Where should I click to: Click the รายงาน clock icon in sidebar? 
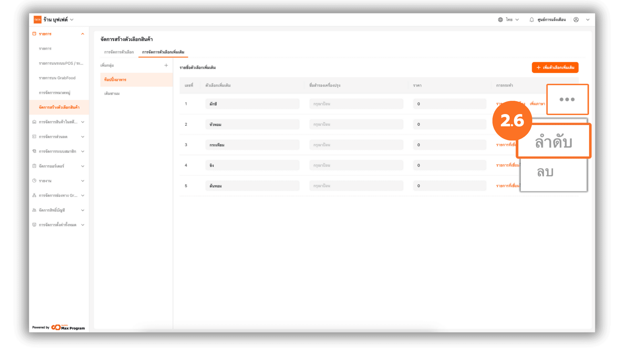(x=34, y=181)
